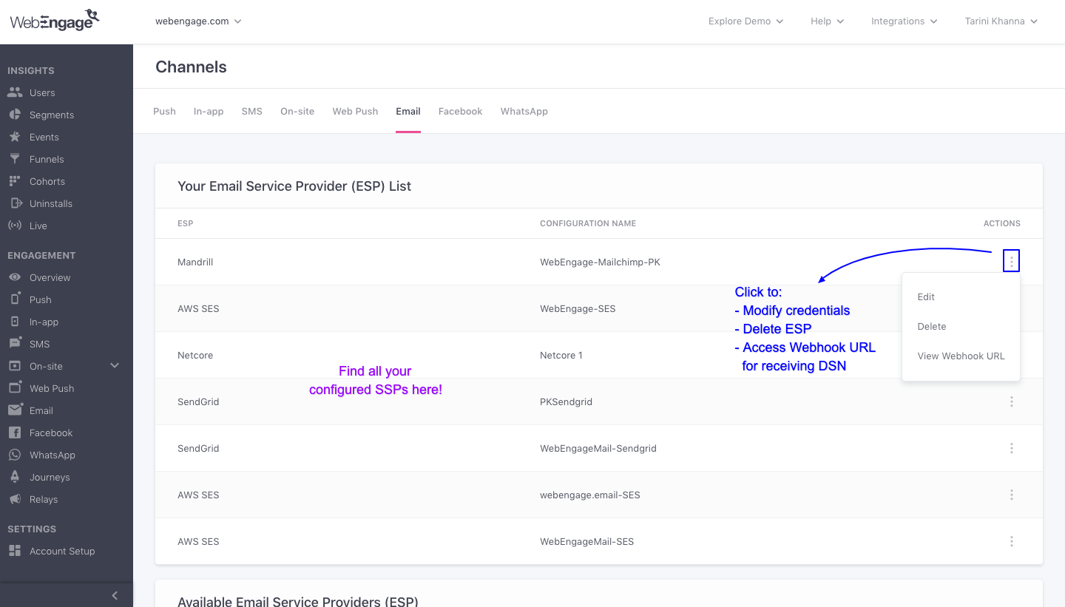The image size is (1065, 607).
Task: Go to Segments in sidebar
Action: pos(52,115)
